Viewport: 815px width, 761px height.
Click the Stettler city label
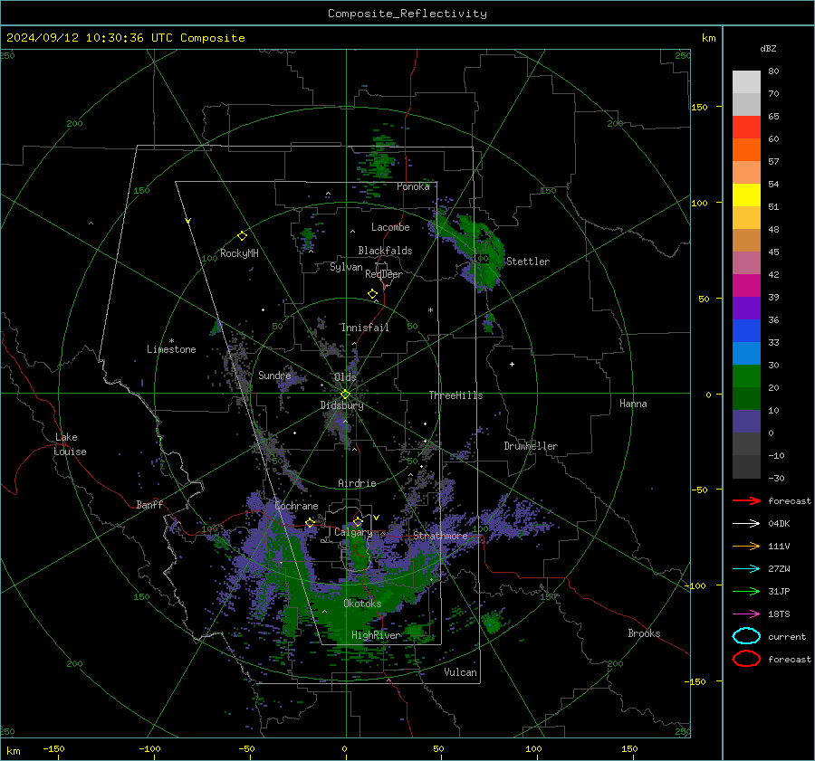(x=528, y=262)
